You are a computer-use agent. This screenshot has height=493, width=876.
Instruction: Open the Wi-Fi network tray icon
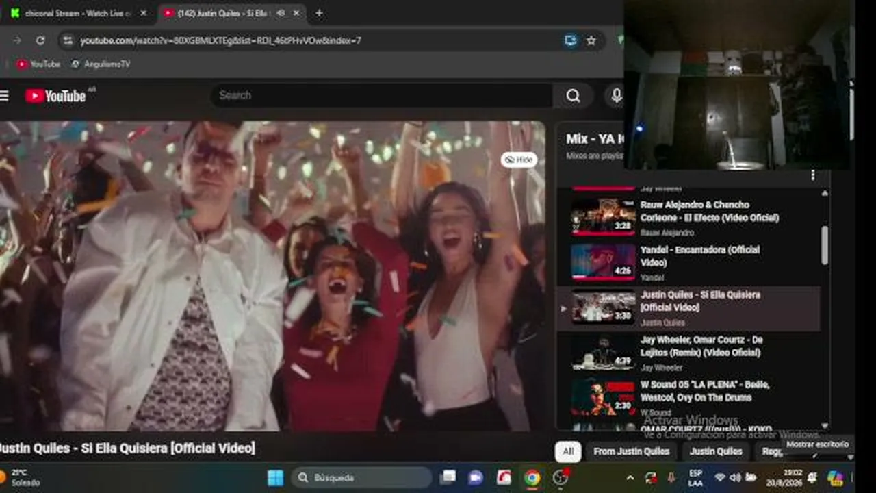(x=719, y=478)
